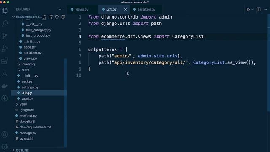This screenshot has height=152, width=270.
Task: Click the Explorer sidebar vertical scrollbar
Action: tap(65, 103)
